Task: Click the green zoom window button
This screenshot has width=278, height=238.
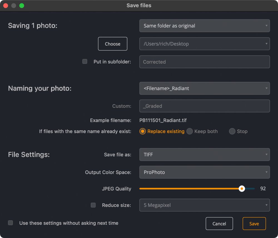Action: [x=21, y=6]
